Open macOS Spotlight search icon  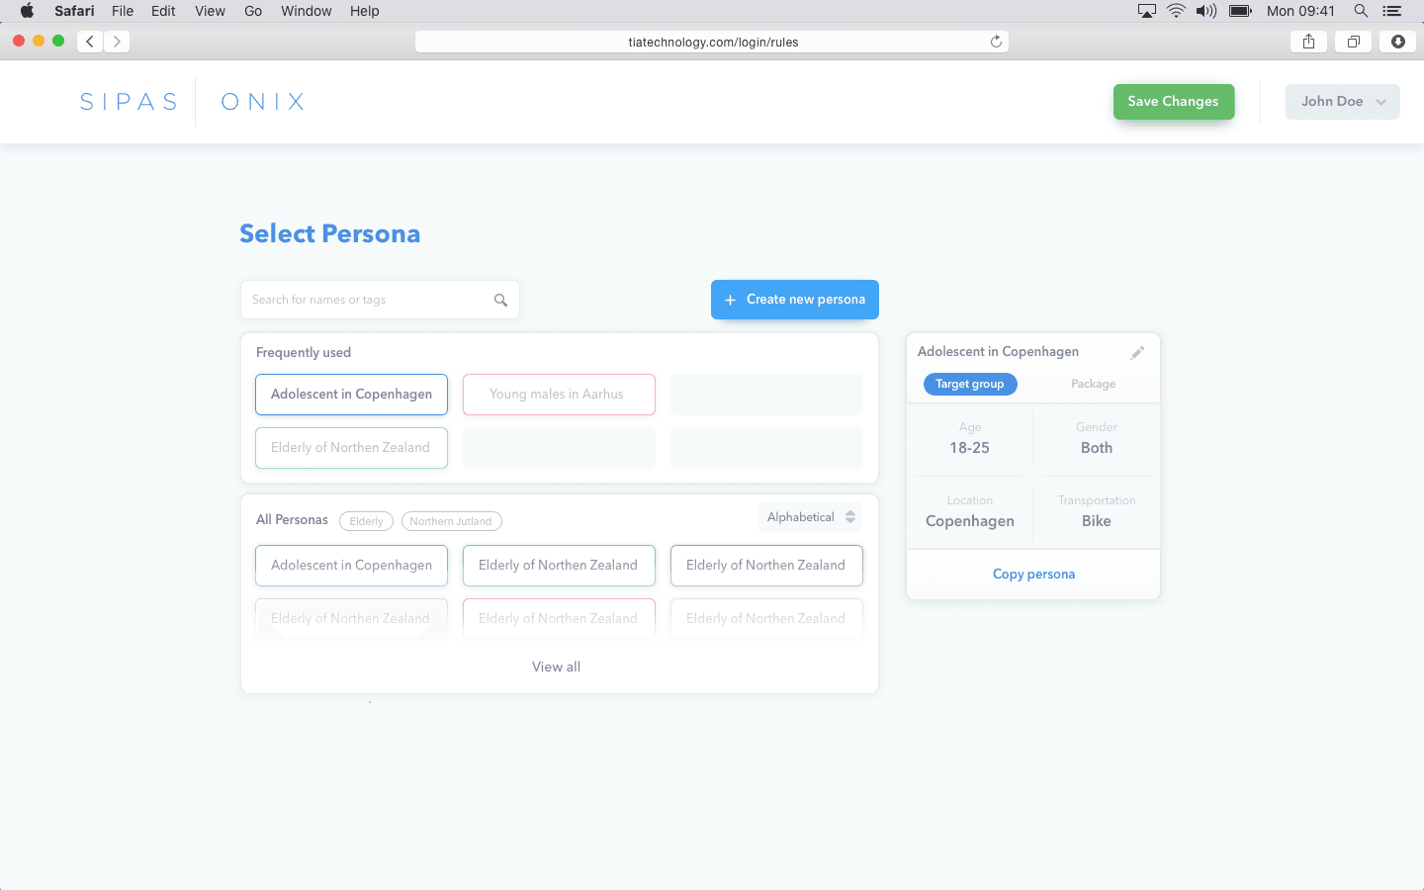[x=1361, y=11]
